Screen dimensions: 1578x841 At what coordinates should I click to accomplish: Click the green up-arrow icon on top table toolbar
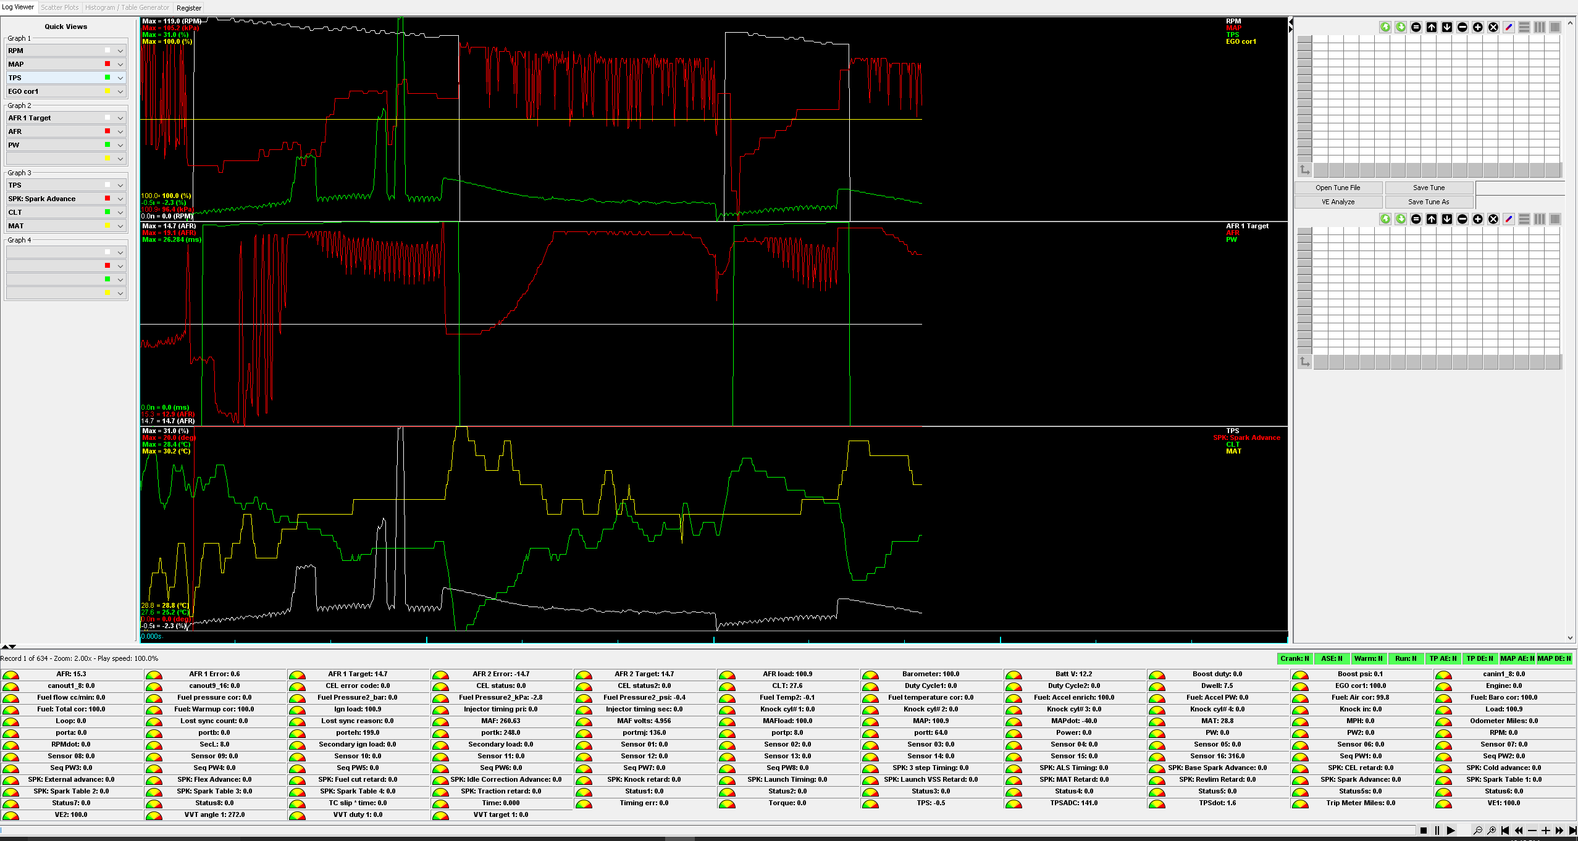click(x=1385, y=27)
